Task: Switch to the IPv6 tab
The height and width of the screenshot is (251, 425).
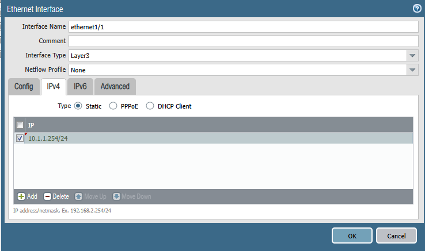Action: (x=80, y=87)
